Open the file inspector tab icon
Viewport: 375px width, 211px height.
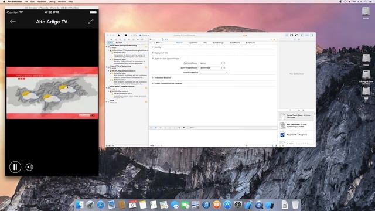click(294, 39)
